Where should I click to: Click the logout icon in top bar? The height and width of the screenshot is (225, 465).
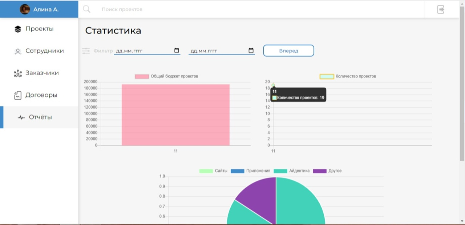point(441,9)
